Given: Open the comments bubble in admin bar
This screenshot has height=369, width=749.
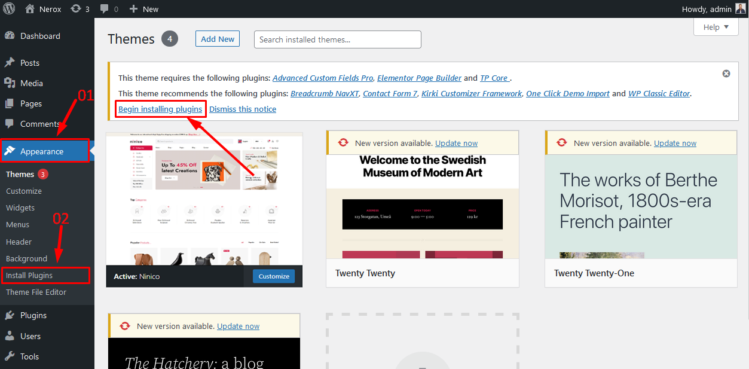Looking at the screenshot, I should (x=105, y=9).
